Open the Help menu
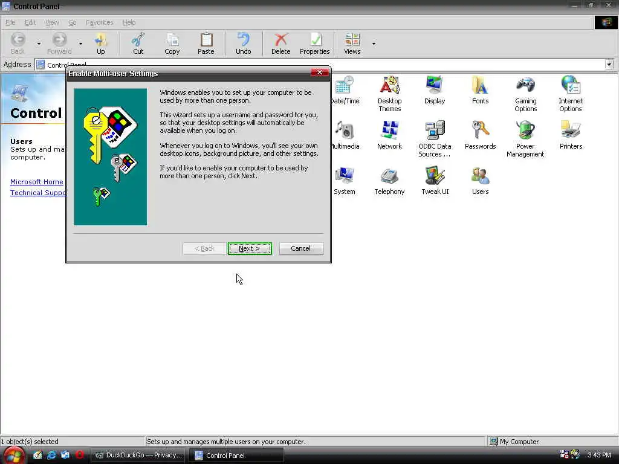The height and width of the screenshot is (464, 619). 129,22
